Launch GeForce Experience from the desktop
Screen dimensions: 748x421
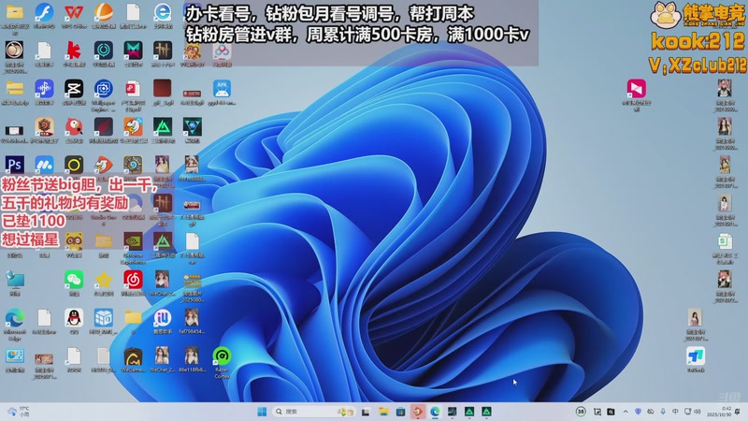[133, 241]
